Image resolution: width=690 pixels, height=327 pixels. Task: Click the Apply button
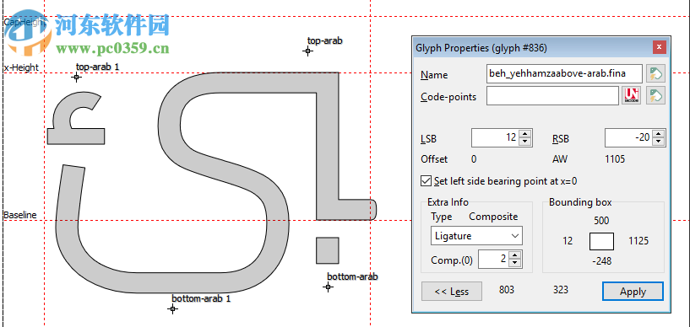coord(633,292)
